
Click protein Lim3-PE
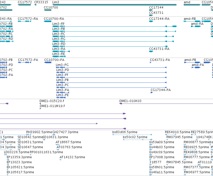click(x=63, y=95)
